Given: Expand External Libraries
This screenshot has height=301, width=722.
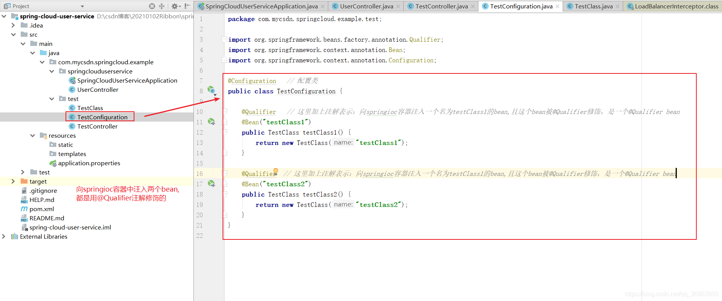Looking at the screenshot, I should pos(4,236).
